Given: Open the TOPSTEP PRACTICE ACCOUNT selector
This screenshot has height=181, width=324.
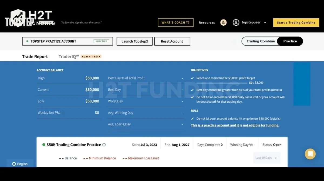Looking at the screenshot, I should [67, 41].
